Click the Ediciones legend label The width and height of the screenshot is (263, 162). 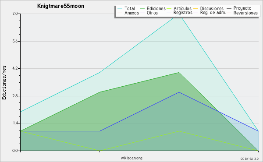(x=156, y=8)
